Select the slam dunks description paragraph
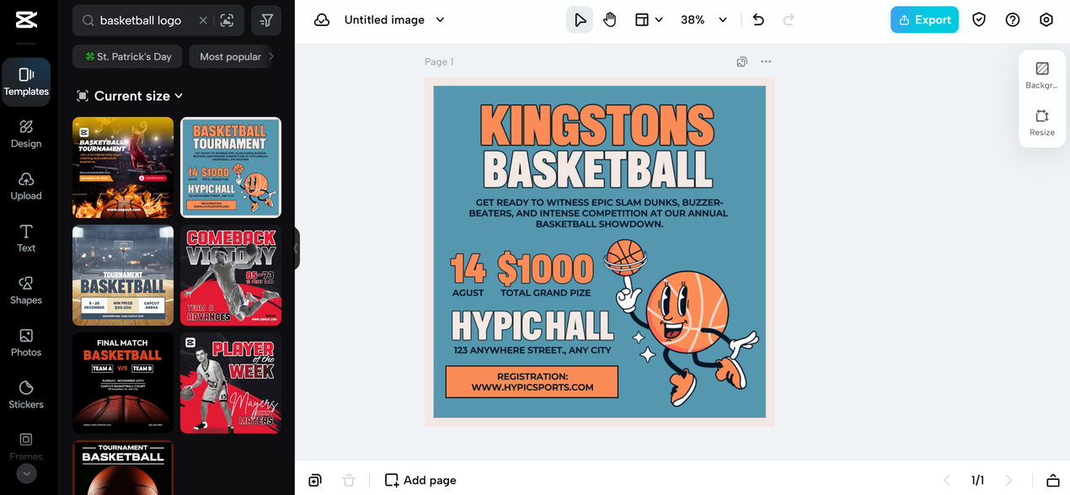 597,213
